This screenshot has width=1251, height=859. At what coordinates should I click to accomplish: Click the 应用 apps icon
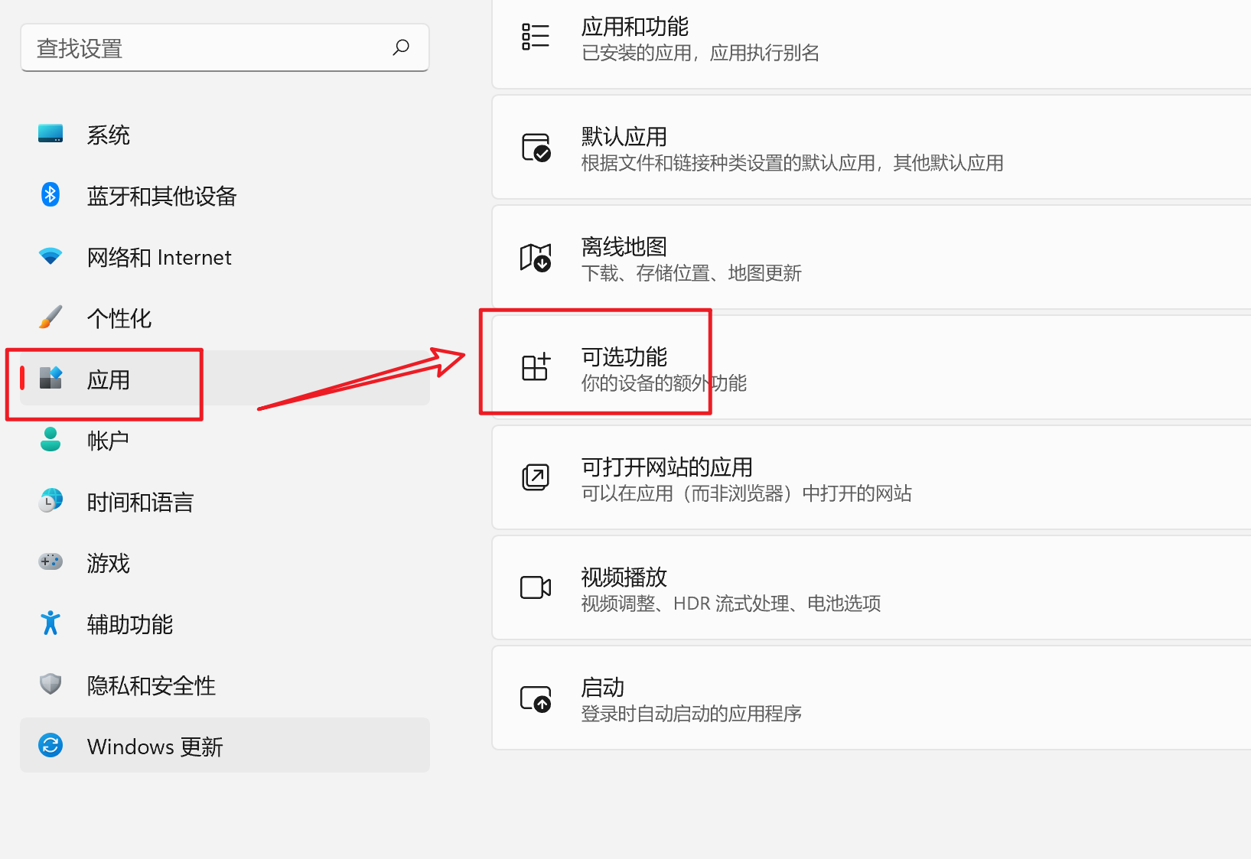pos(50,378)
